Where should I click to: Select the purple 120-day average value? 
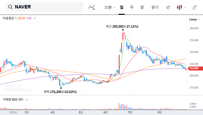(29, 18)
